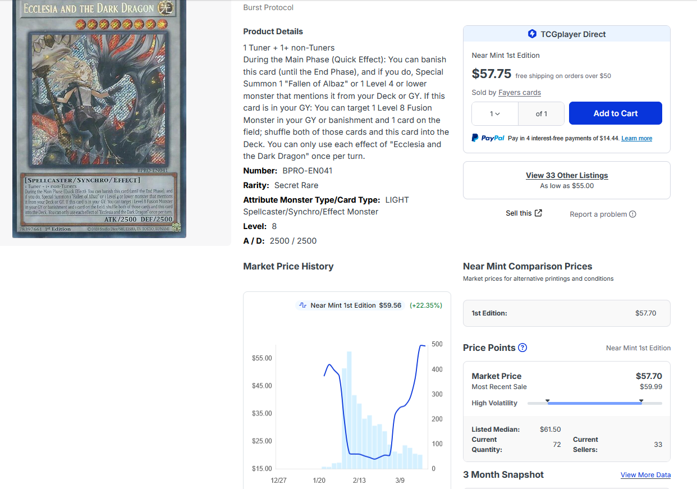This screenshot has height=489, width=697.
Task: Click the PayPal logo
Action: pos(488,138)
